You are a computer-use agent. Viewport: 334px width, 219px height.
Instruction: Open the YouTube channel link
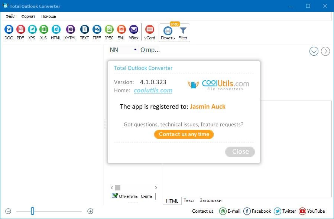point(312,211)
